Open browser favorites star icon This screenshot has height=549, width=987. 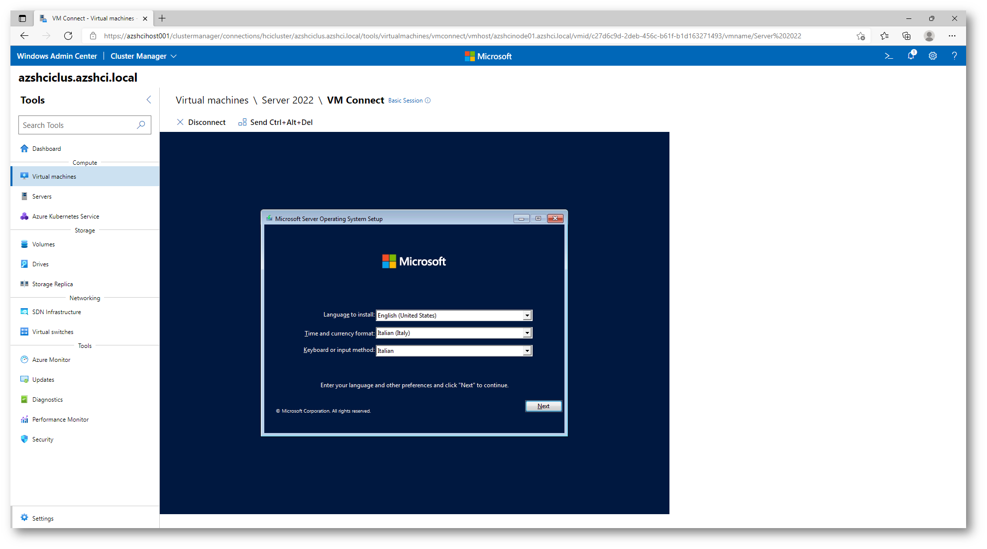coord(884,36)
